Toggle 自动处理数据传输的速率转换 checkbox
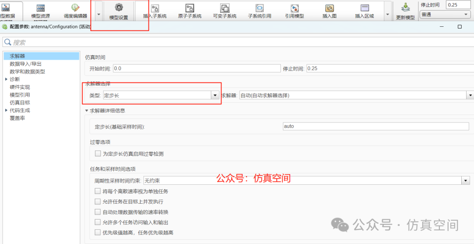 coord(98,212)
